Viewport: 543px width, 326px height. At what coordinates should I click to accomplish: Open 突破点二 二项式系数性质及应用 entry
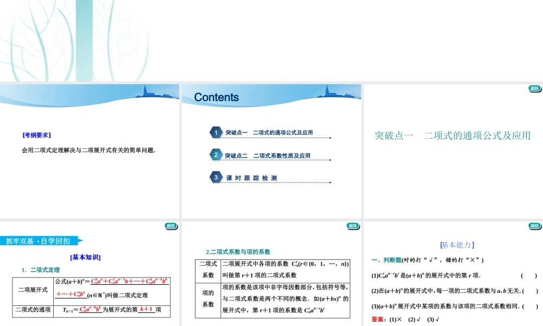[269, 155]
